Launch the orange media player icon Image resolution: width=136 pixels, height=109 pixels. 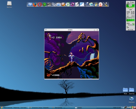63,4
